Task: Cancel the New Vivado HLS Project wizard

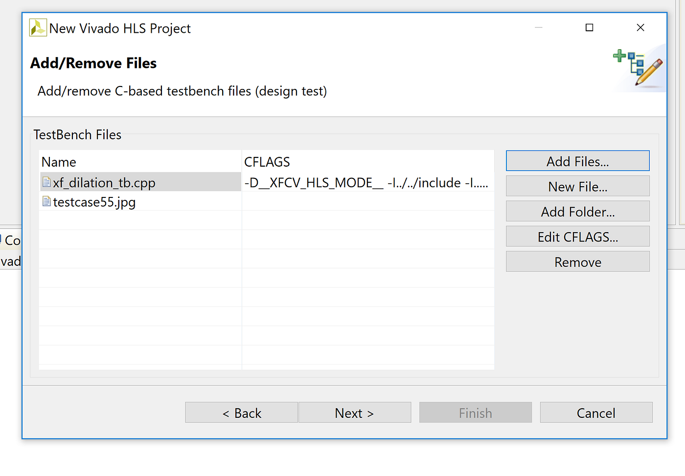Action: [x=596, y=412]
